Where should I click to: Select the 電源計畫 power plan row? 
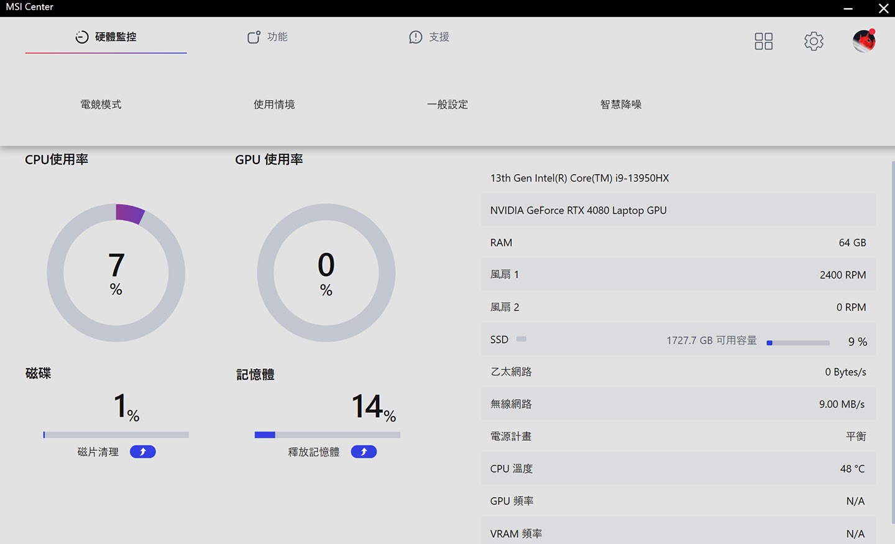(x=678, y=436)
